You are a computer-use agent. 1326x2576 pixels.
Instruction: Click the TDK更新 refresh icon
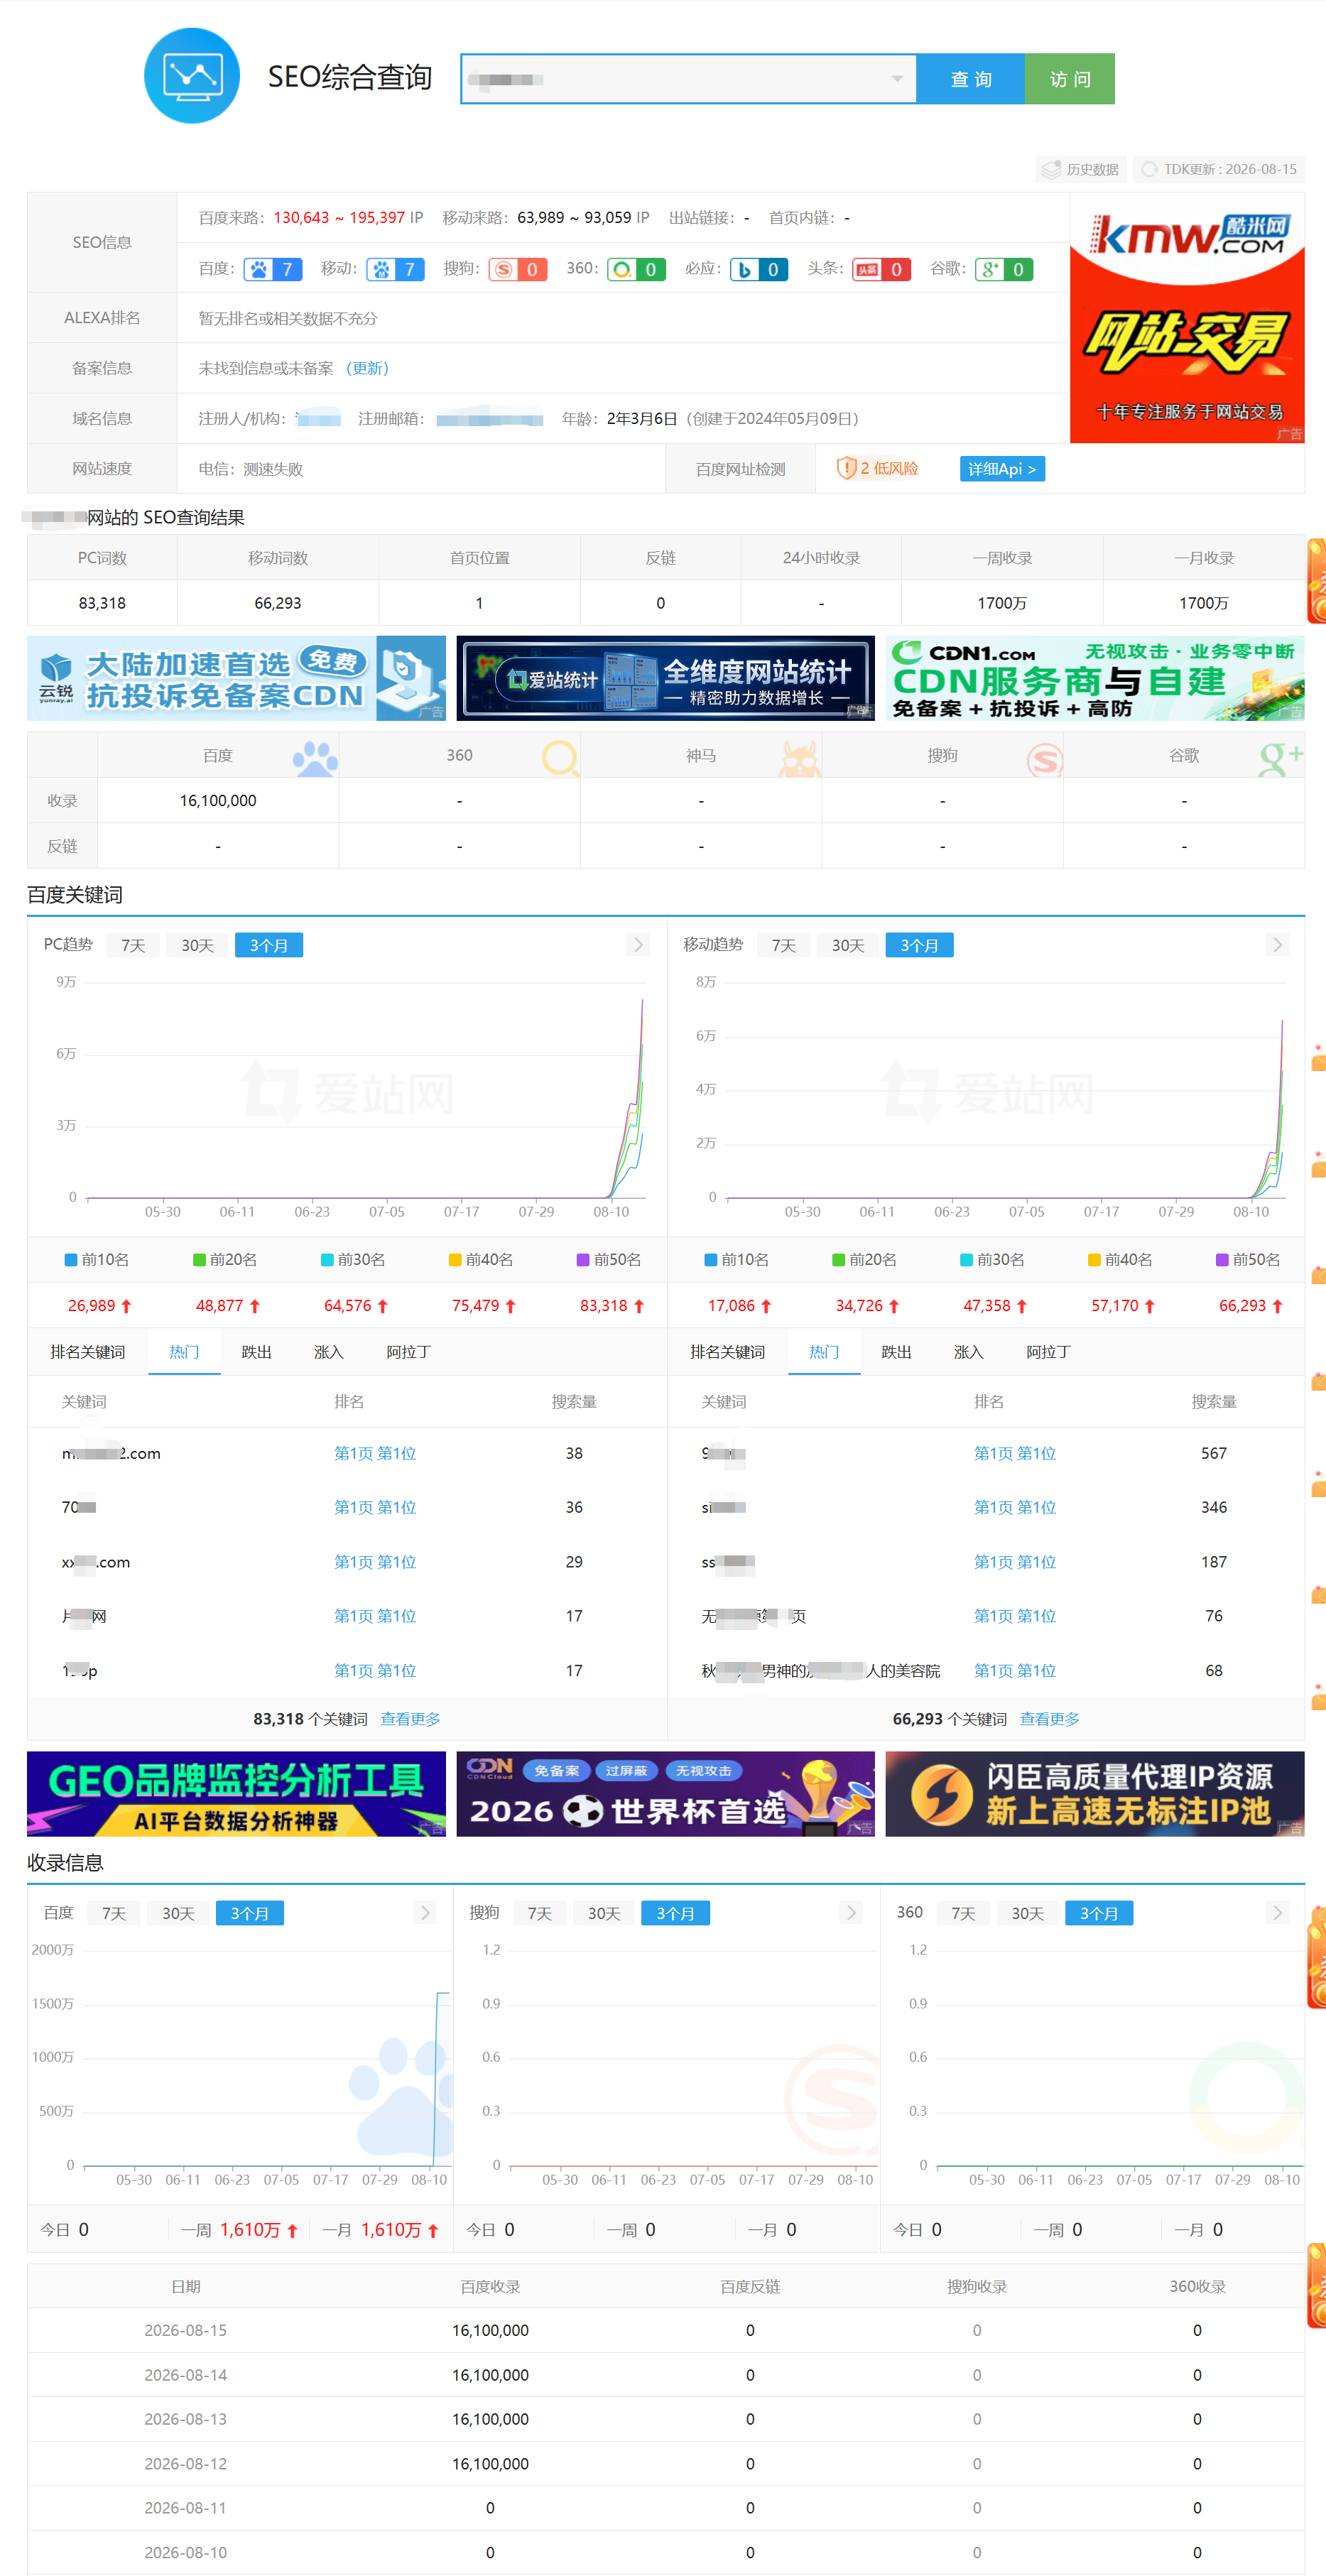point(1149,169)
